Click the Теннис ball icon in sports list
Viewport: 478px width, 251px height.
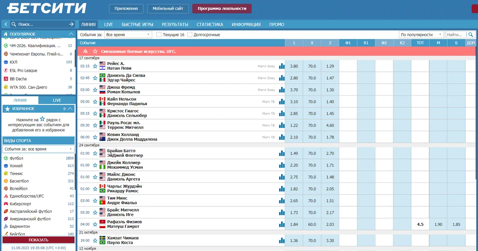(6, 173)
